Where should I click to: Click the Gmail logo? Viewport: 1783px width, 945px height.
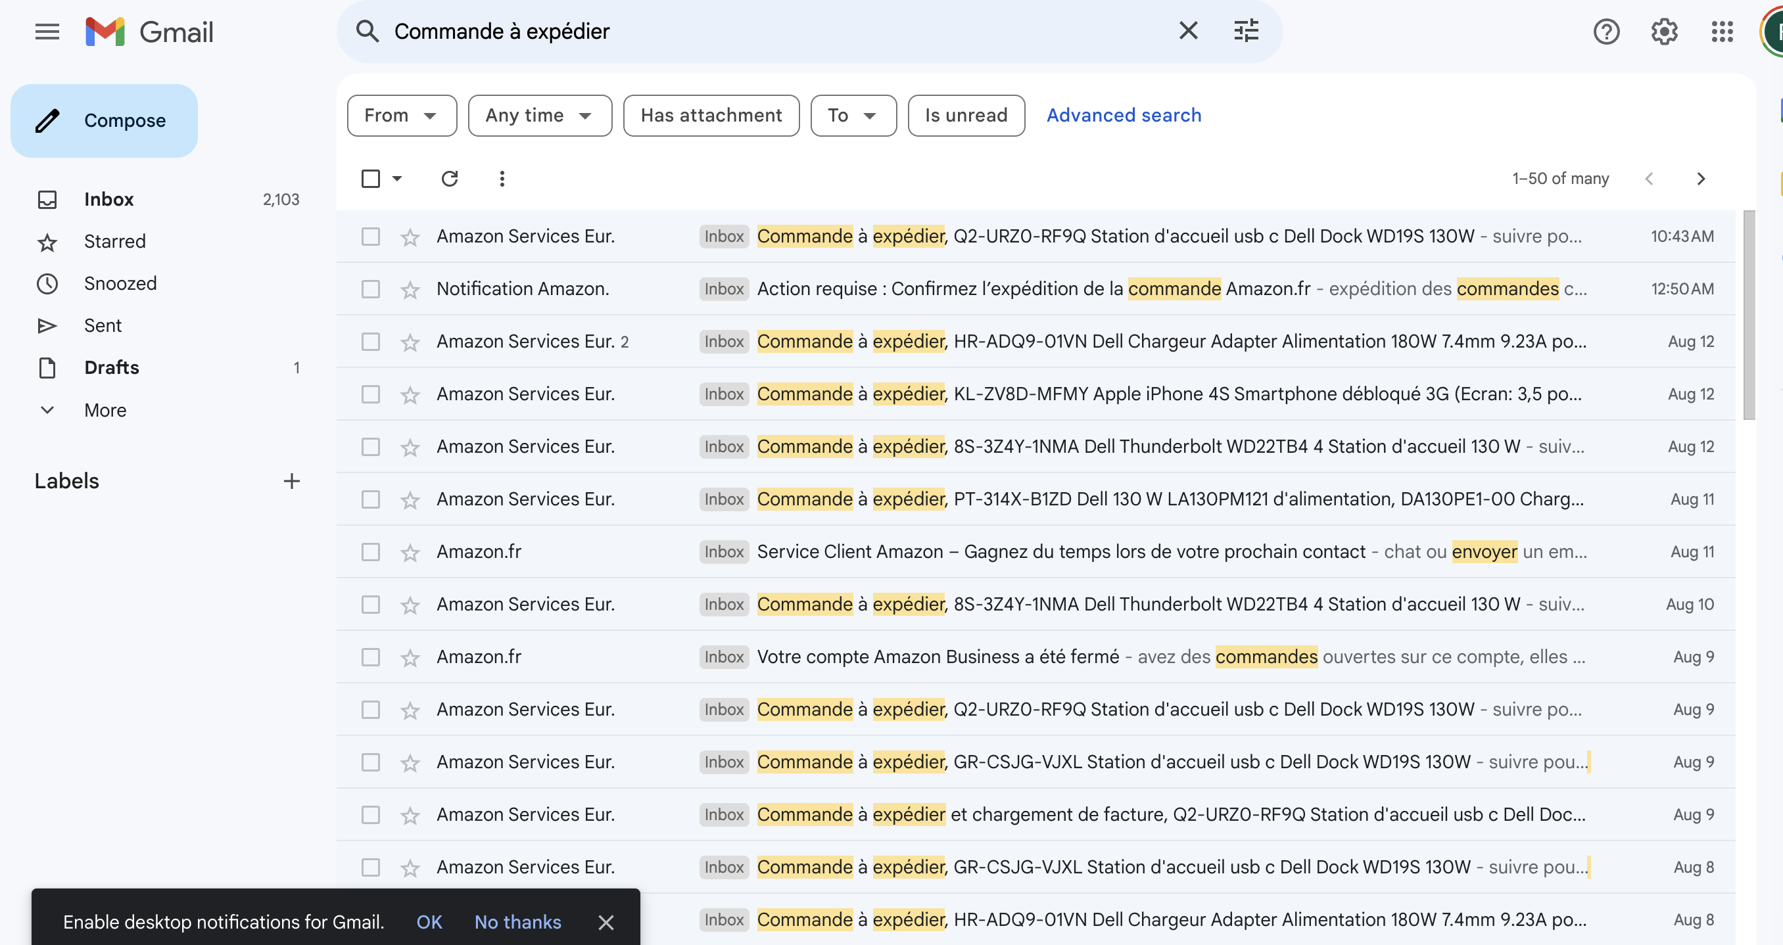149,32
